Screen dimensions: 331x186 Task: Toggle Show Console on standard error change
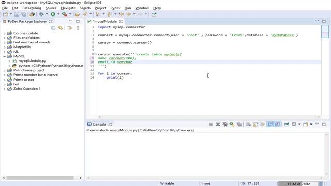(277, 125)
